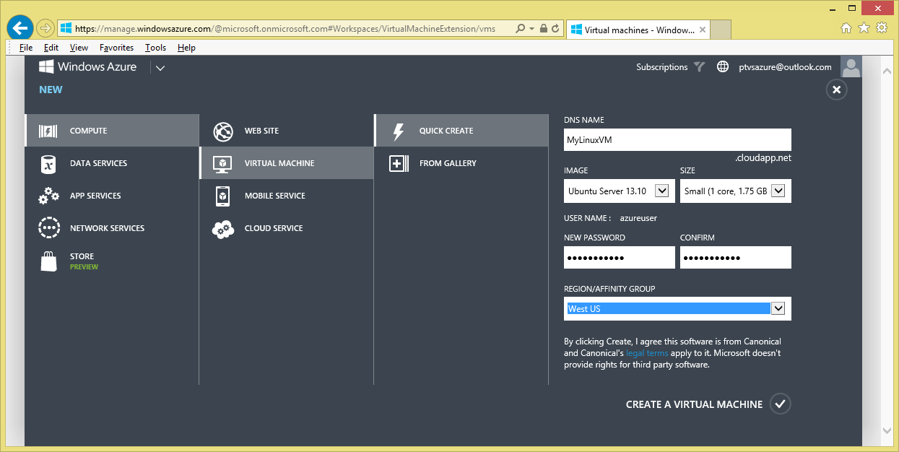
Task: Open the VM size dropdown
Action: [x=778, y=191]
